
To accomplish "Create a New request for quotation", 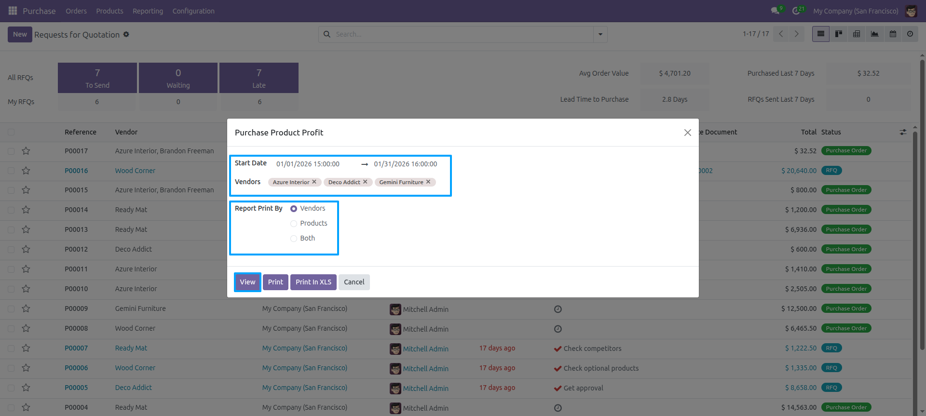I will pos(20,34).
